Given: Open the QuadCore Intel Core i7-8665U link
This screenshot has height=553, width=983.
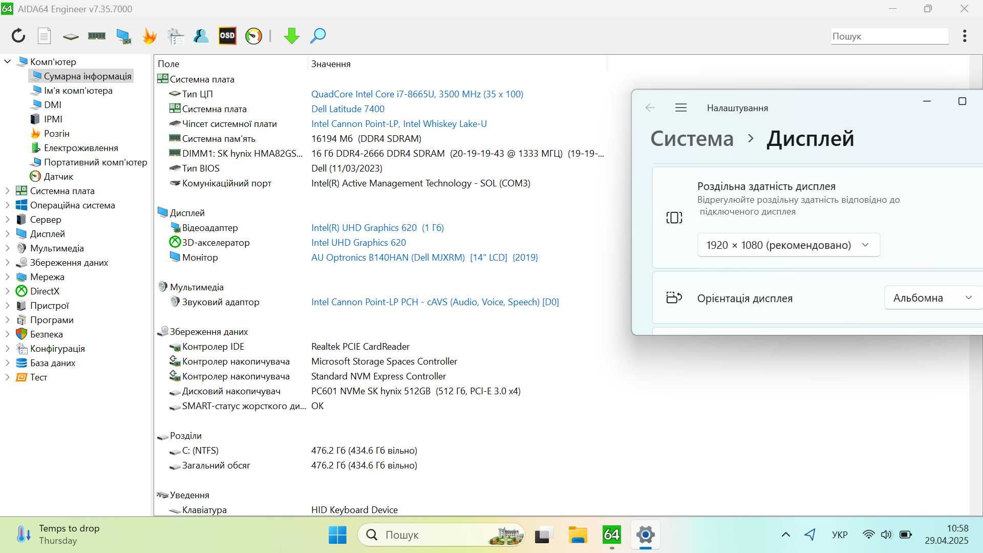Looking at the screenshot, I should (x=417, y=94).
